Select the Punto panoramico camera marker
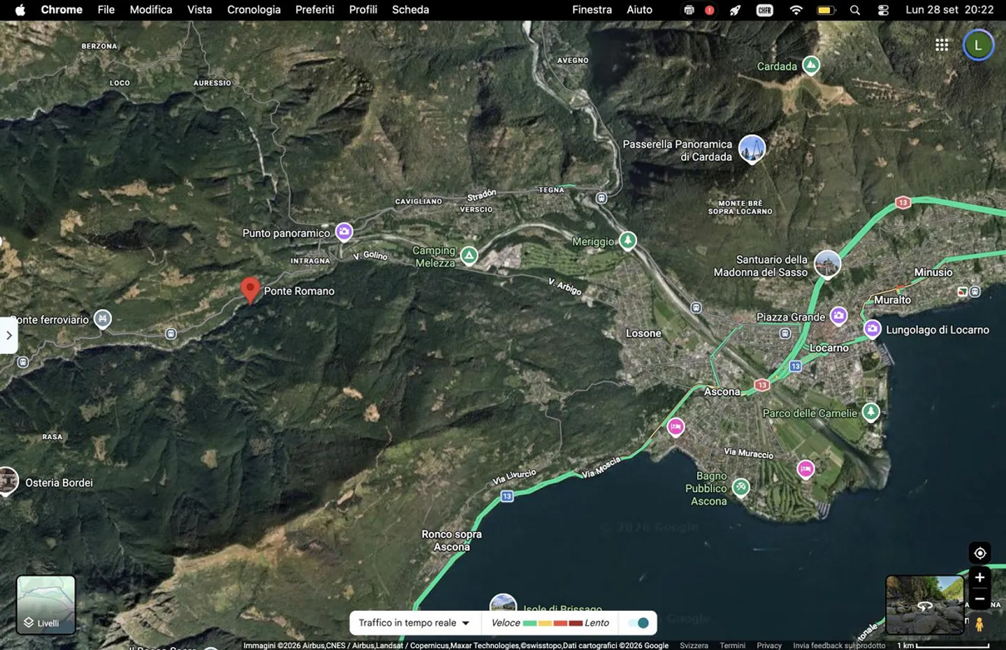 344,231
